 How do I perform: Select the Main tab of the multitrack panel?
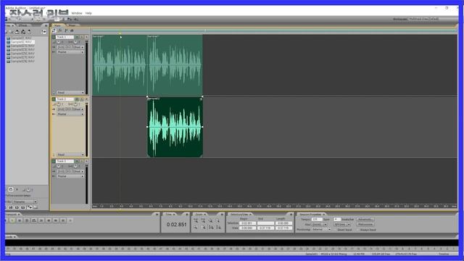(57, 25)
